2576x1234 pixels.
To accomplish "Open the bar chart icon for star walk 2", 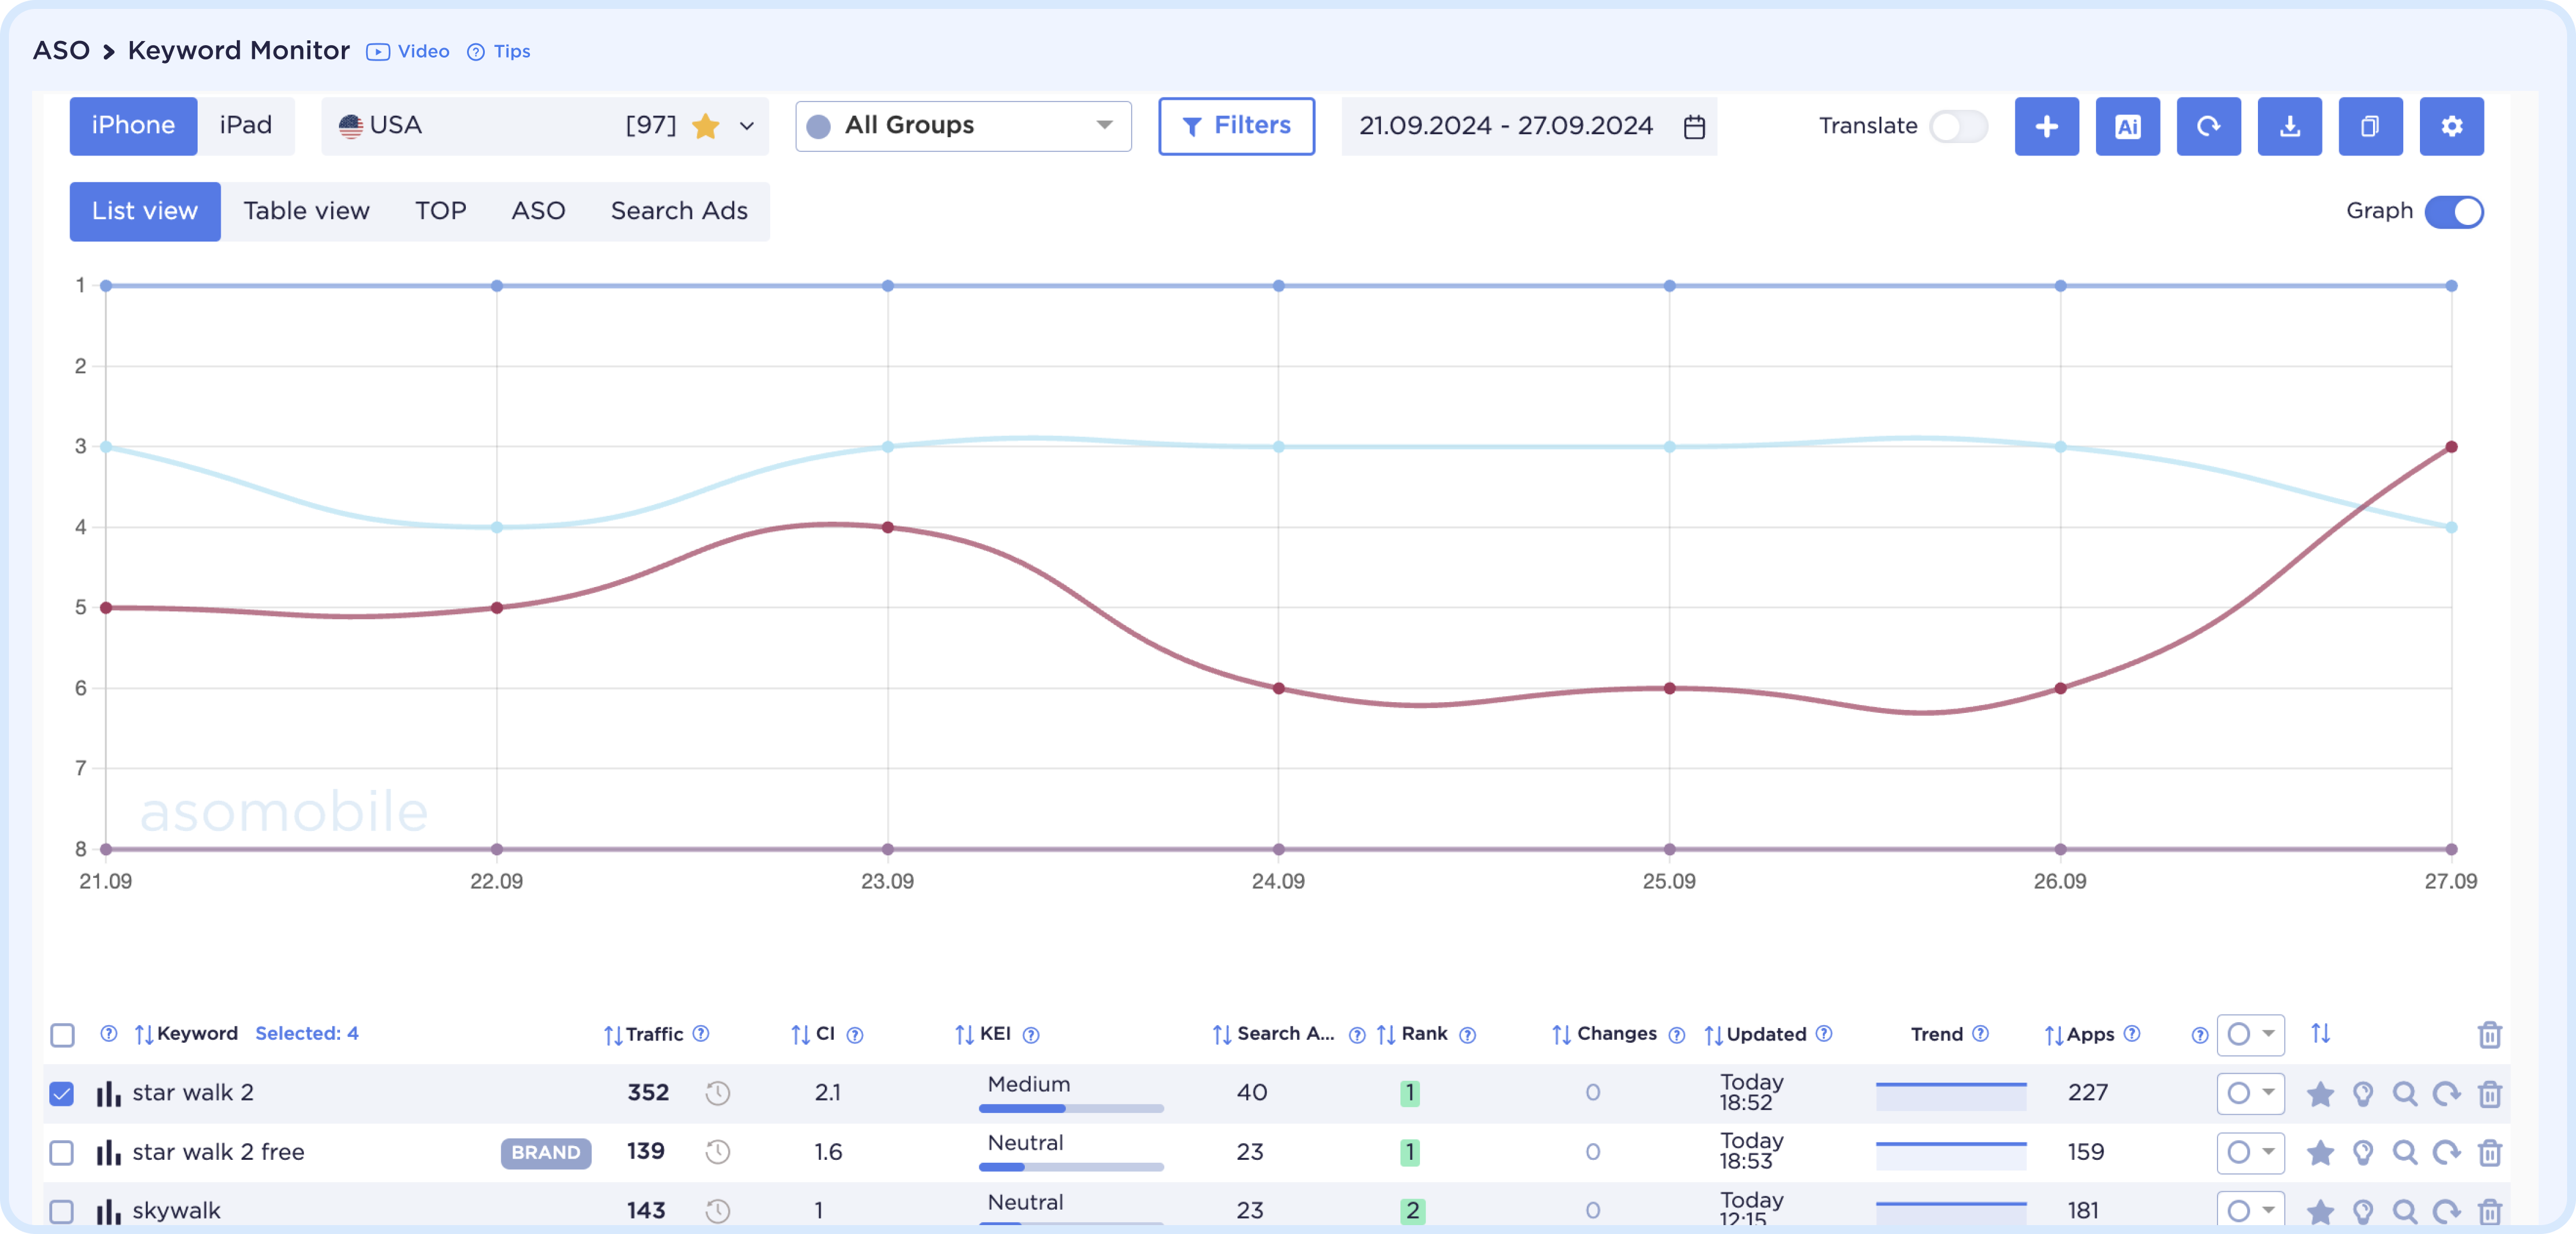I will [x=108, y=1093].
